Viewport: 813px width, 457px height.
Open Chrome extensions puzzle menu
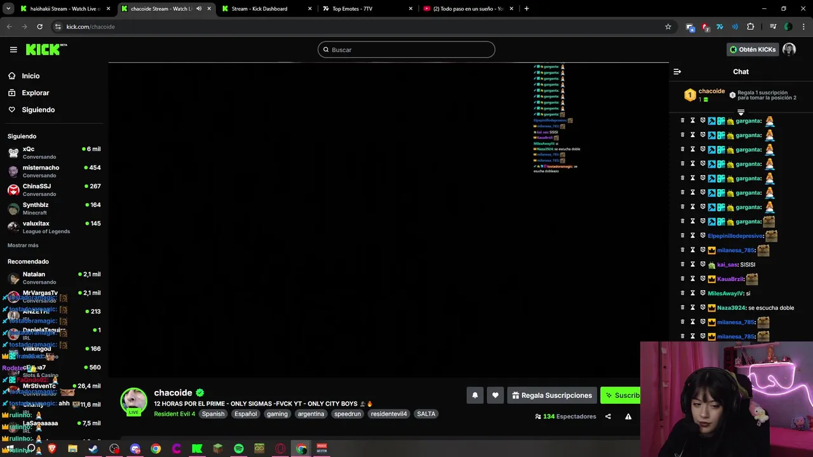pyautogui.click(x=751, y=27)
